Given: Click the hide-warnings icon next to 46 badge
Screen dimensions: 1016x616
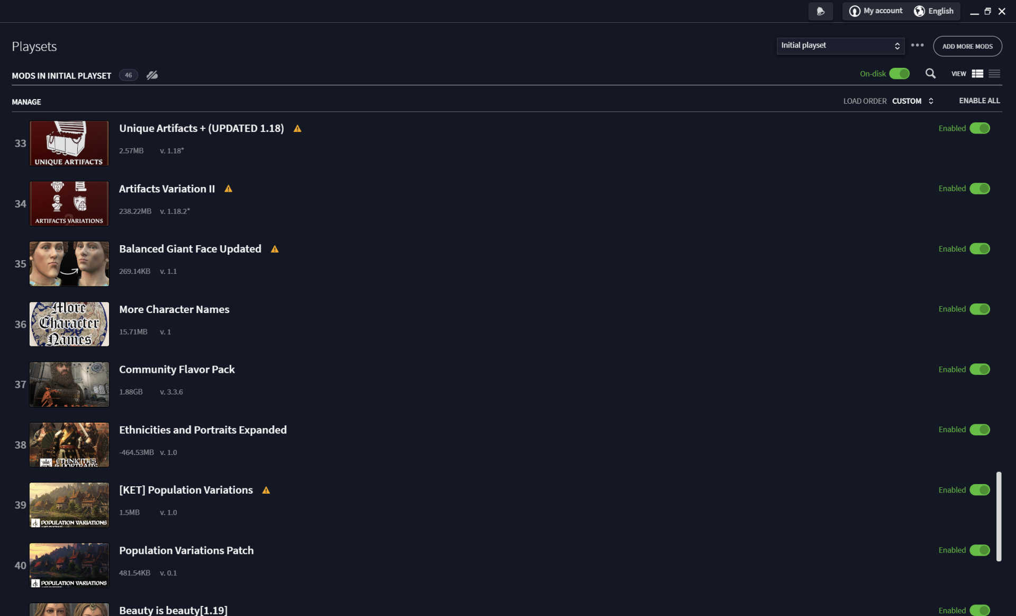Looking at the screenshot, I should click(x=152, y=75).
